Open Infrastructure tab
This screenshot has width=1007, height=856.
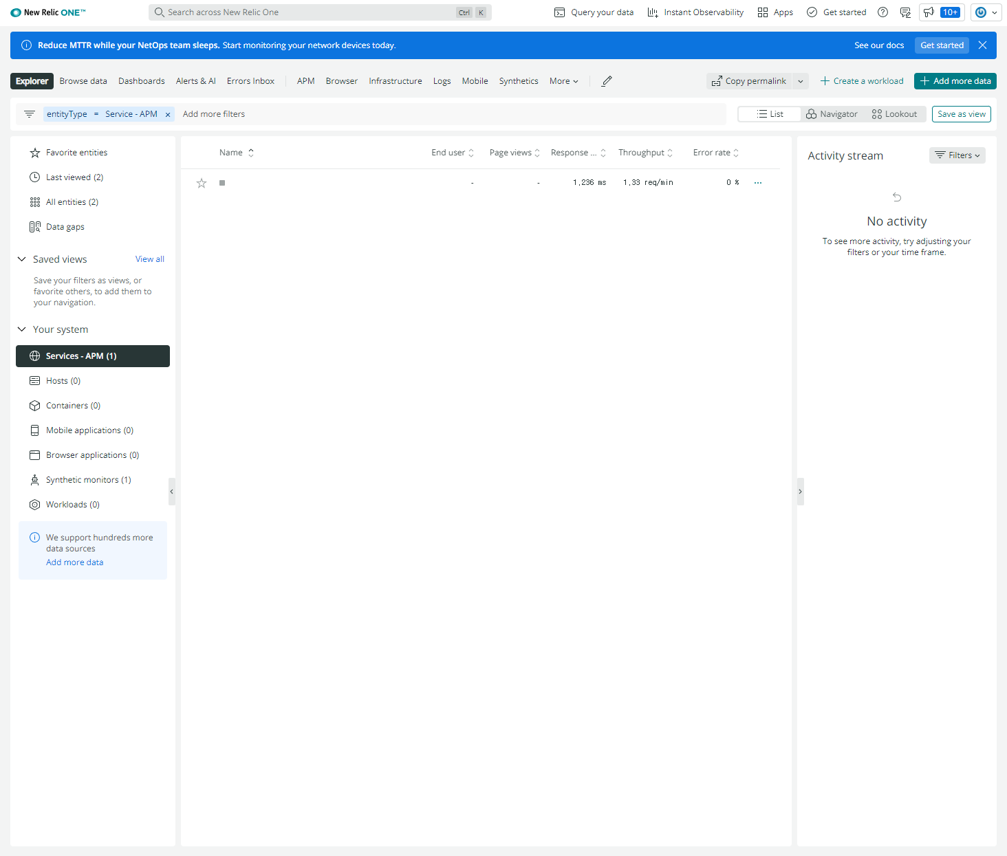[x=396, y=81]
